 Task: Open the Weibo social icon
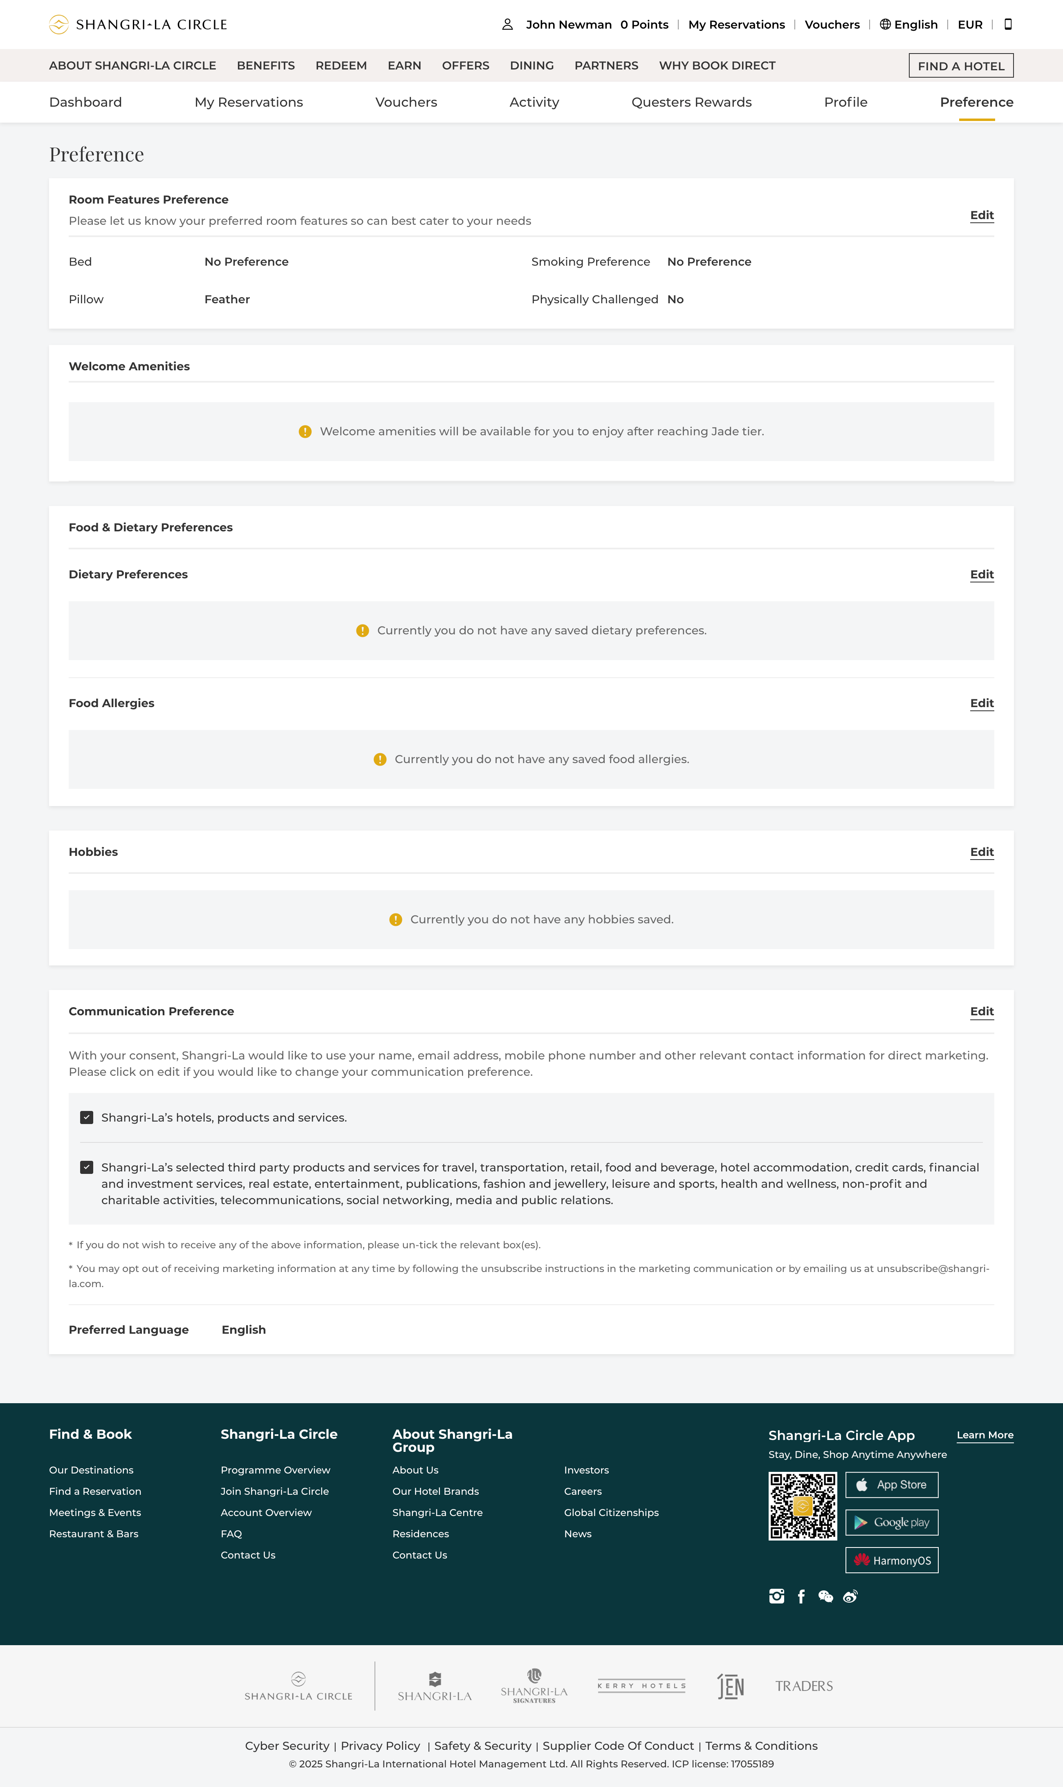point(850,1596)
